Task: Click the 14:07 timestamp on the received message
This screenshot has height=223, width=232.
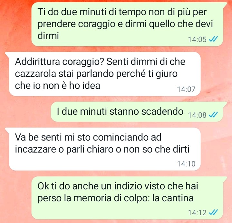Action: (186, 89)
